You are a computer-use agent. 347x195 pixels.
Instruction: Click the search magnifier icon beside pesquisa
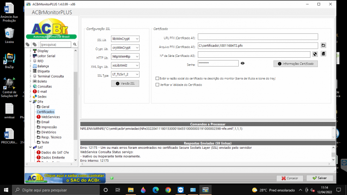coord(75,44)
